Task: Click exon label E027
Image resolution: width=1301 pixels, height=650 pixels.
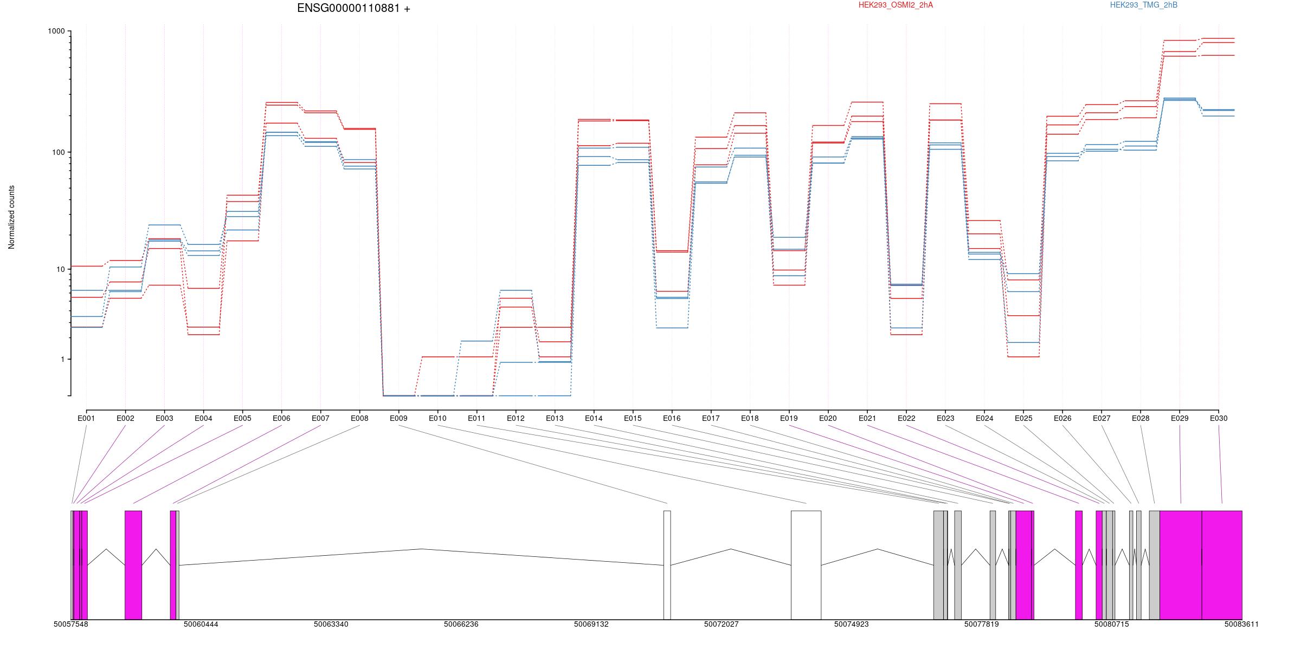Action: (1102, 418)
